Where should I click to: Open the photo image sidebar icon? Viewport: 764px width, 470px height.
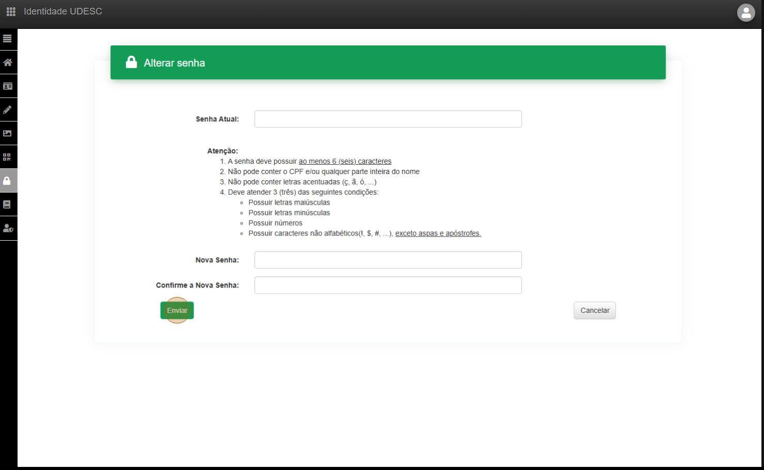point(8,133)
